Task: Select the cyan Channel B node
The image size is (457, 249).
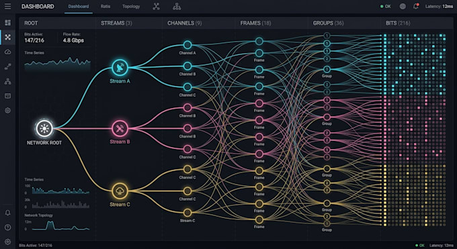Action: (188, 66)
